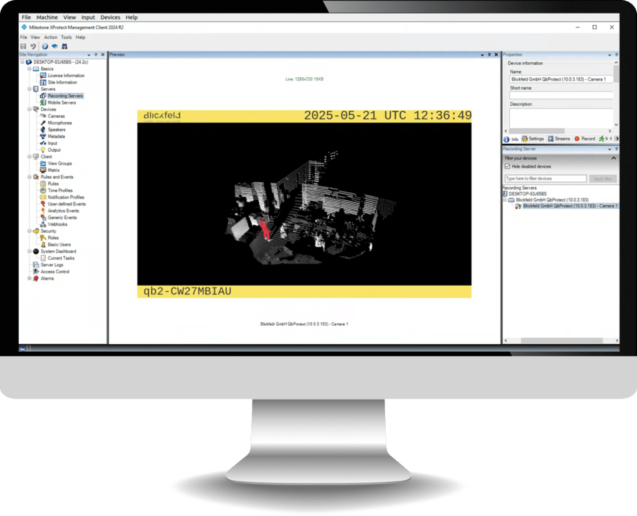
Task: Collapse the Servers tree node
Action: coord(29,89)
